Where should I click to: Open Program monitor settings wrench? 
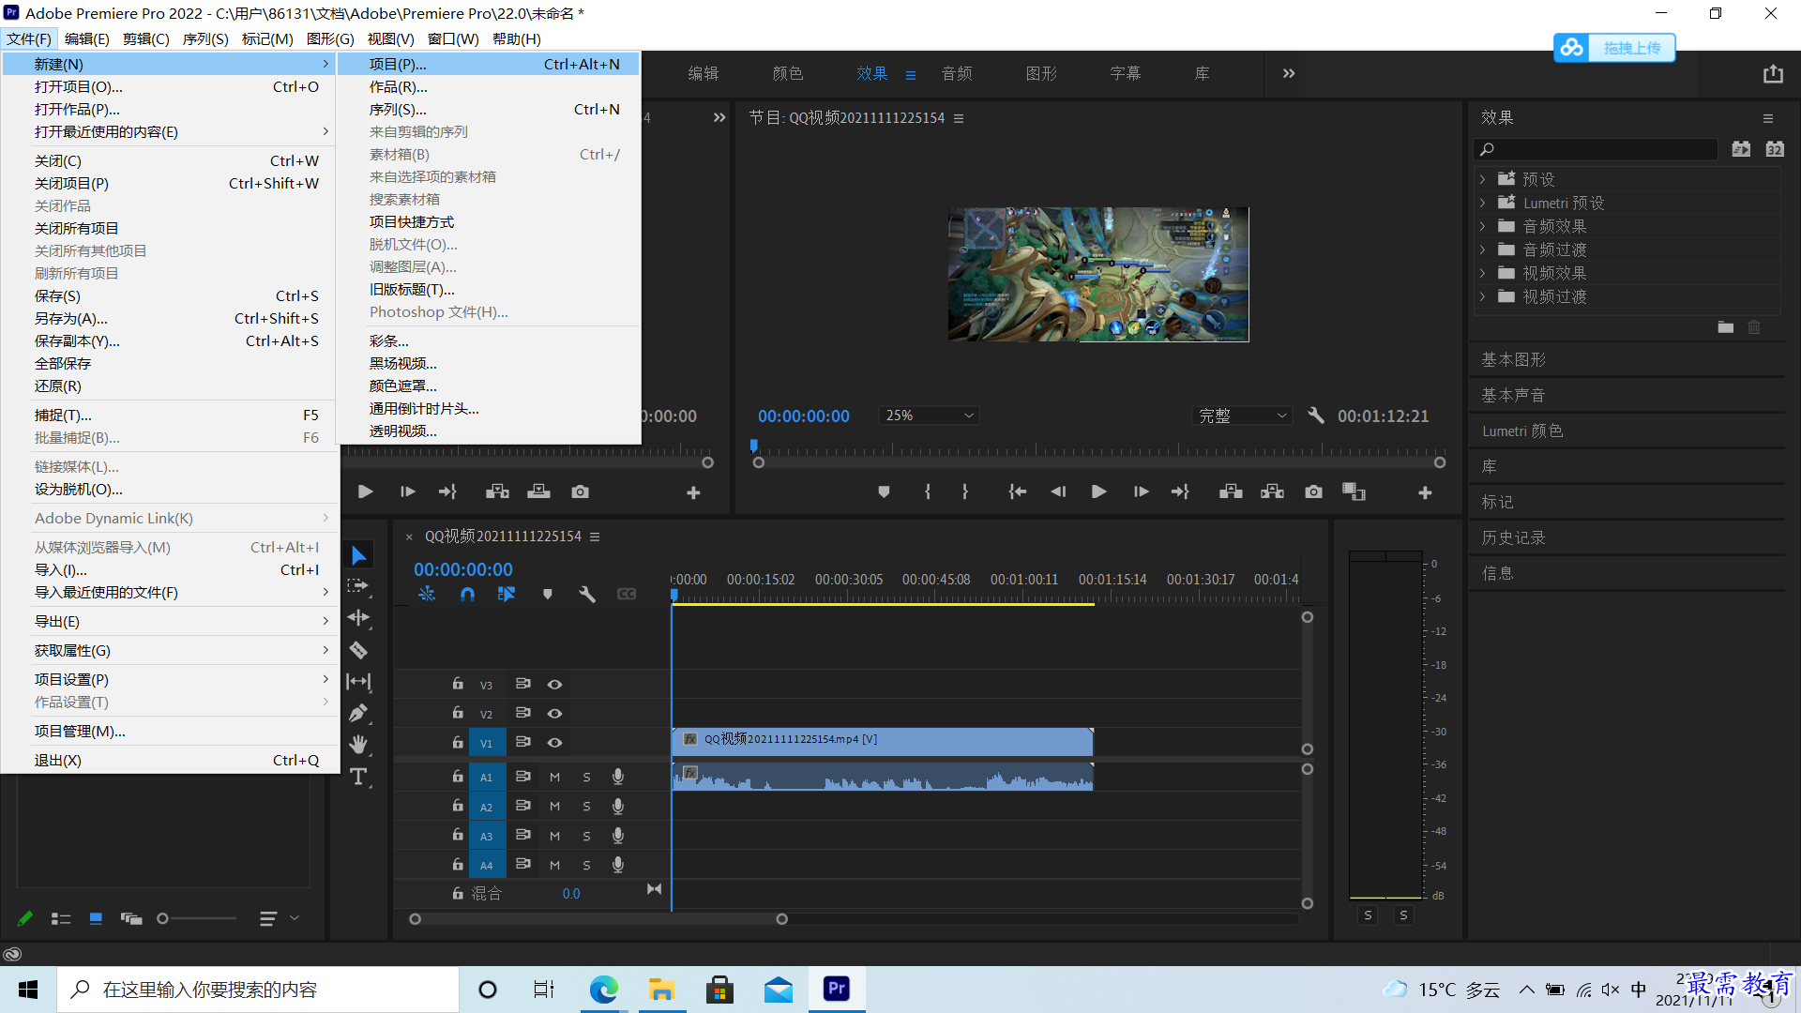[x=1316, y=416]
